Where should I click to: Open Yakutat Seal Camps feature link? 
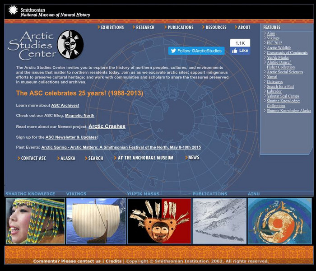tap(283, 96)
